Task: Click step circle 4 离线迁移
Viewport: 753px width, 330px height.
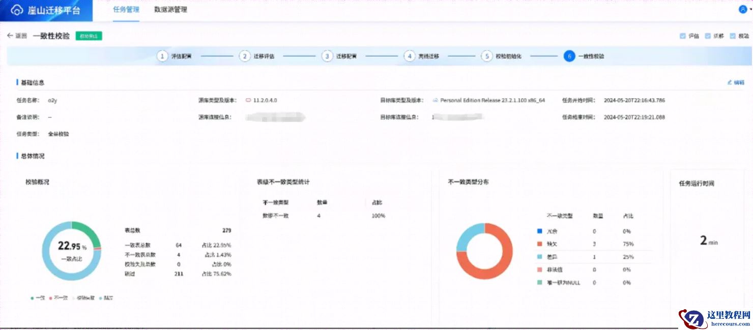Action: (410, 56)
